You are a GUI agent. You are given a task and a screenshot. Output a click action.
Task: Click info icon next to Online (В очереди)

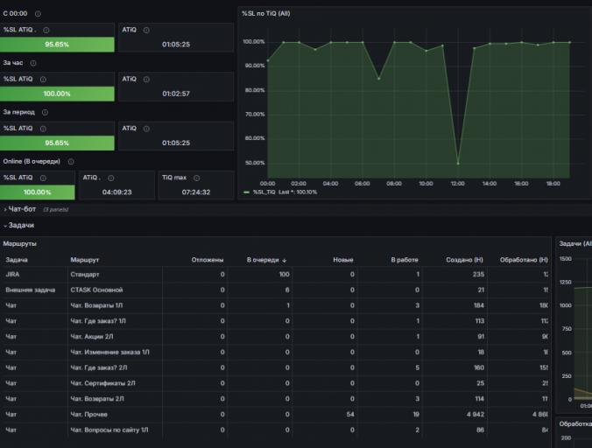pos(71,162)
